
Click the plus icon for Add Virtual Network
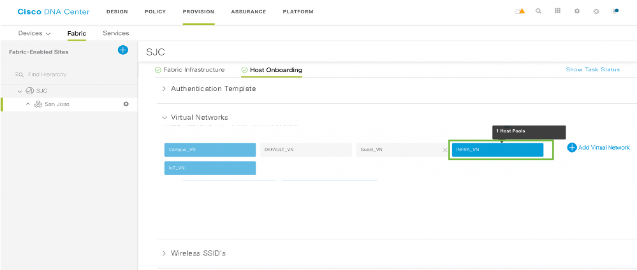(x=571, y=147)
